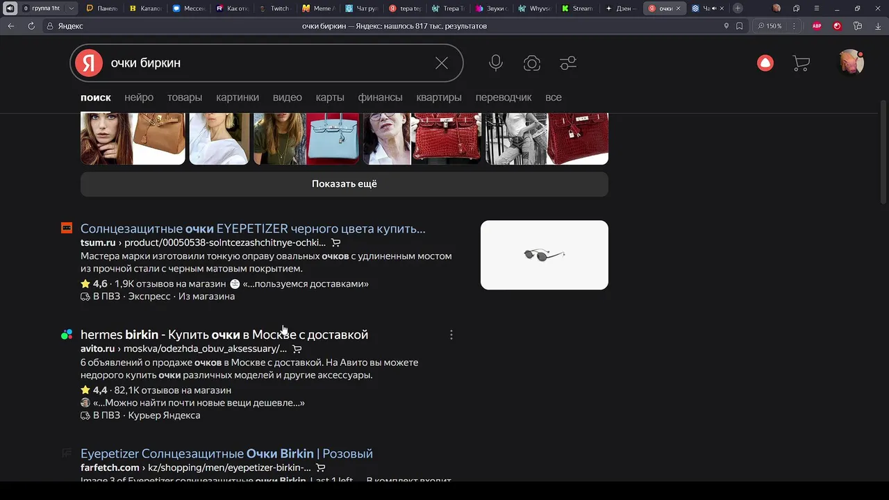Open image search by camera icon
This screenshot has width=889, height=500.
click(x=532, y=63)
